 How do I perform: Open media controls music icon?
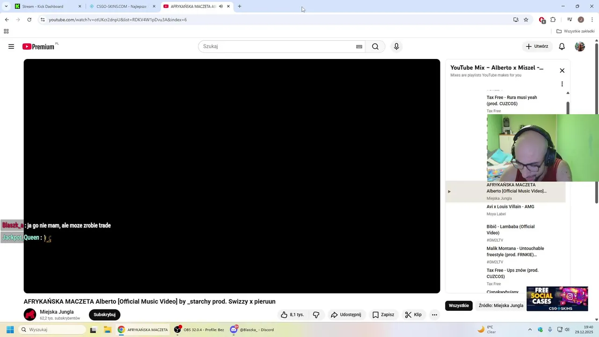pyautogui.click(x=570, y=20)
